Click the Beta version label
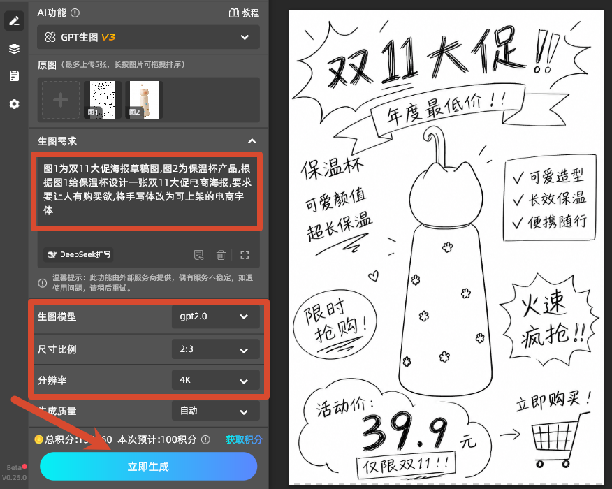612x489 pixels. pos(15,472)
